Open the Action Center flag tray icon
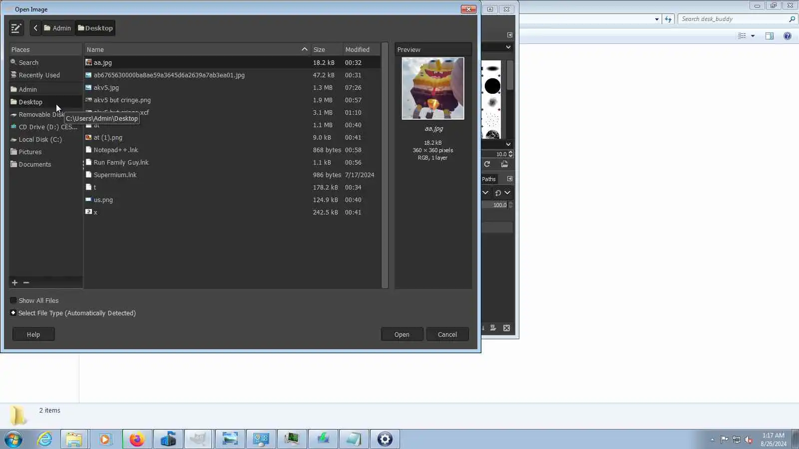 (724, 440)
